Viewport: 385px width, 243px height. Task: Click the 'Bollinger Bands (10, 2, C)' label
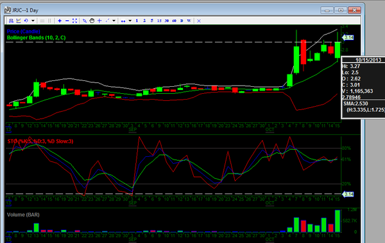[x=37, y=38]
